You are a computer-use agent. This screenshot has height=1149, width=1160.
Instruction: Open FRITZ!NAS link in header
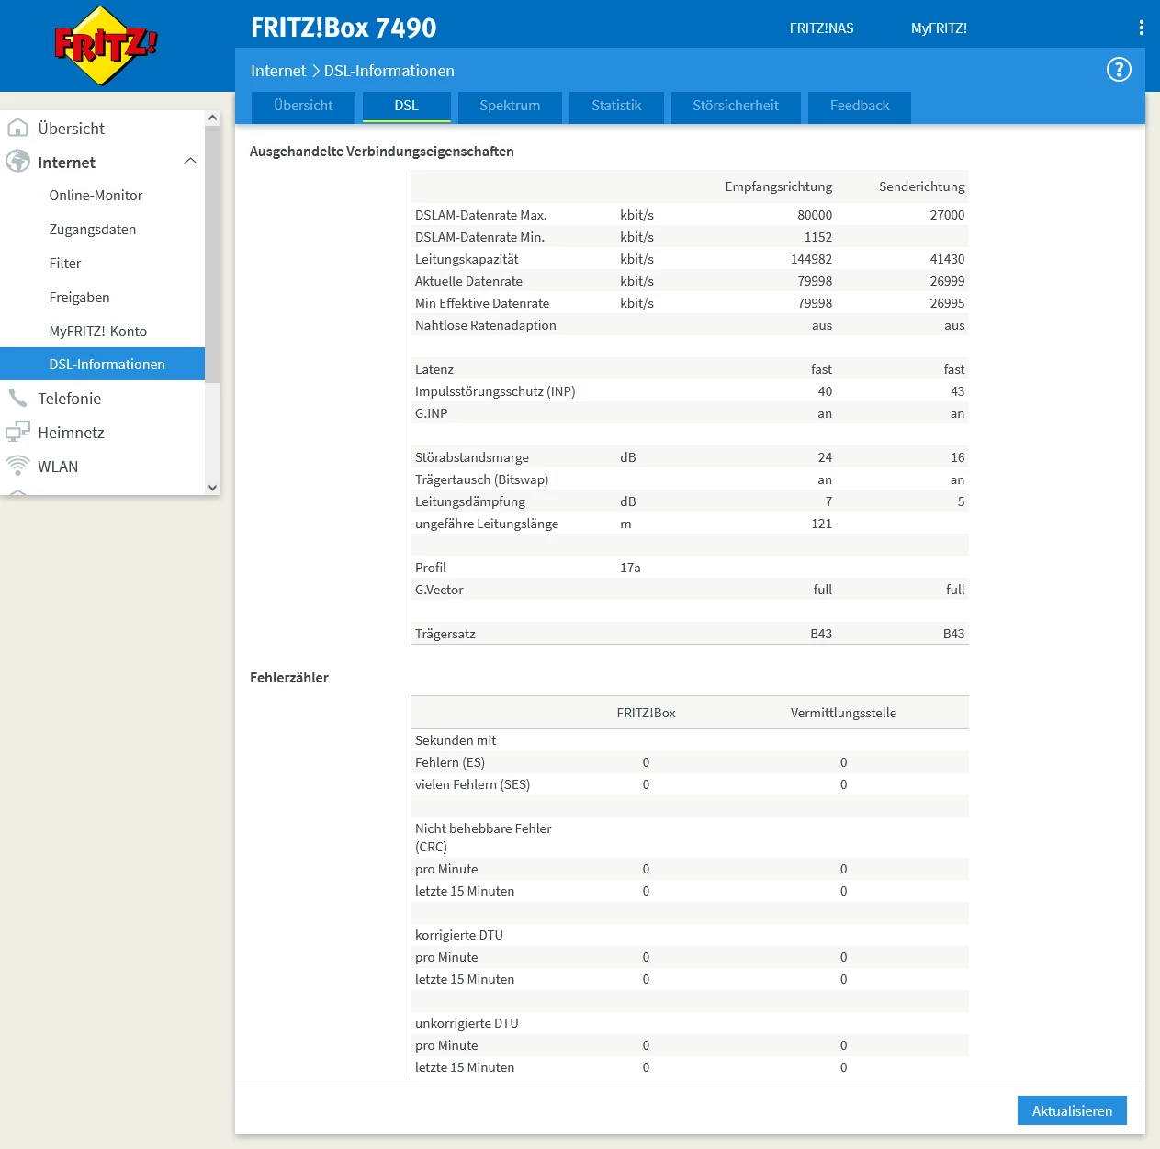point(821,28)
